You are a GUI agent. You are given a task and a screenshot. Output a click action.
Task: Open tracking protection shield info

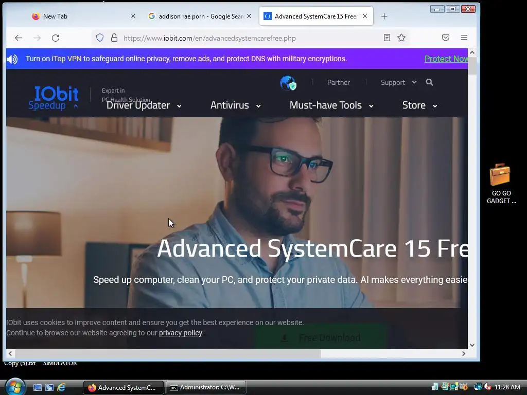[100, 38]
